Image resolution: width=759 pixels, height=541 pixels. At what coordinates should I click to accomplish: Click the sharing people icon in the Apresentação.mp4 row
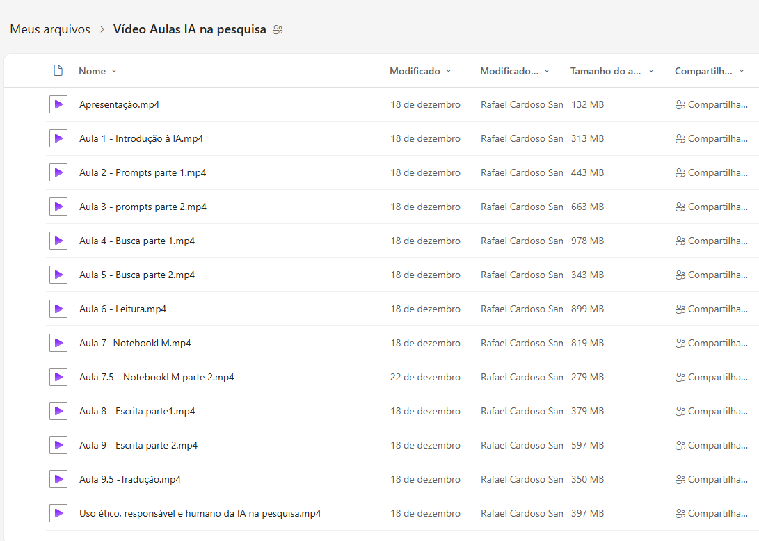coord(680,104)
